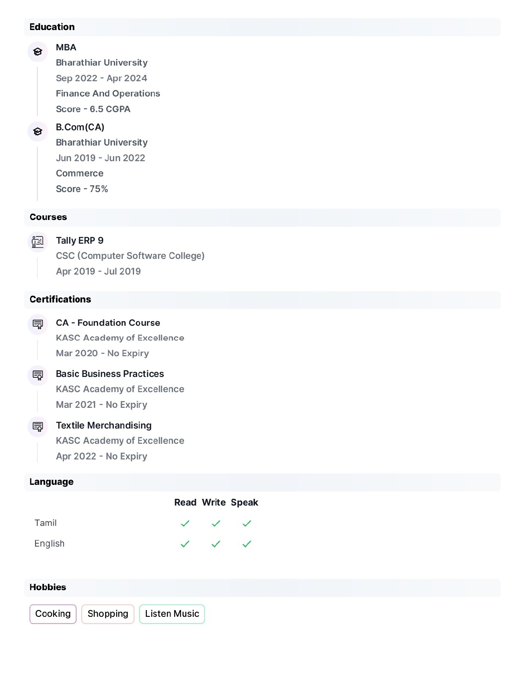The image size is (525, 679).
Task: Click the Language section header
Action: 262,482
